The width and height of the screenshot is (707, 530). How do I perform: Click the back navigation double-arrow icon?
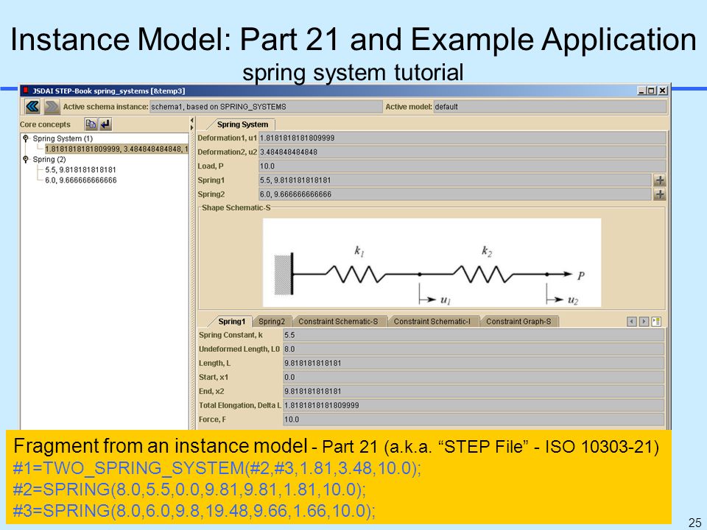click(x=32, y=107)
